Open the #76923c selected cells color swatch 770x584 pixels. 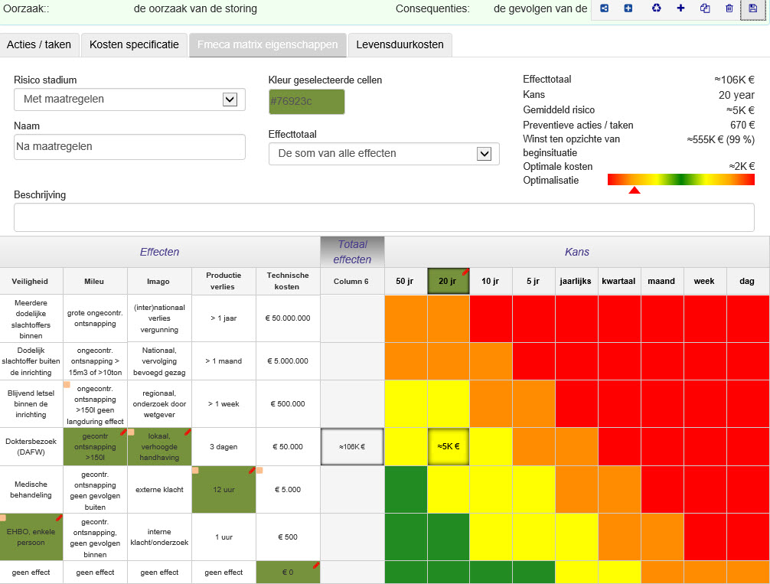coord(306,102)
